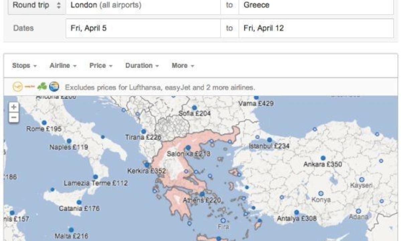The width and height of the screenshot is (401, 241).
Task: Select the Istanbul £234 airport dot
Action: point(269,140)
